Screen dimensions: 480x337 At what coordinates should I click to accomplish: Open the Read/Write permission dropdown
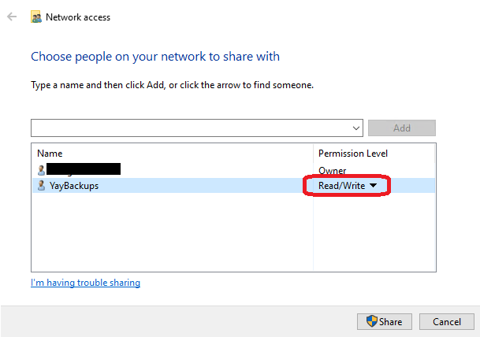(x=347, y=185)
